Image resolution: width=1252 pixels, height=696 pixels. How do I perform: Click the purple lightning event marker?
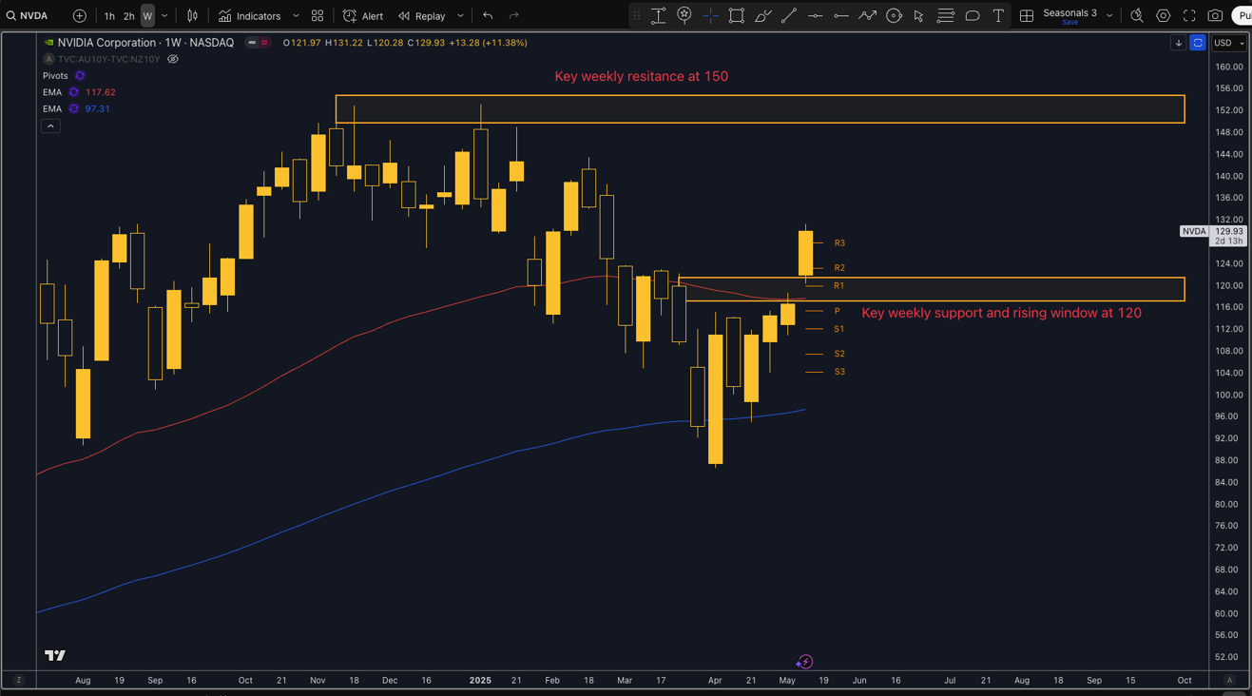point(804,662)
